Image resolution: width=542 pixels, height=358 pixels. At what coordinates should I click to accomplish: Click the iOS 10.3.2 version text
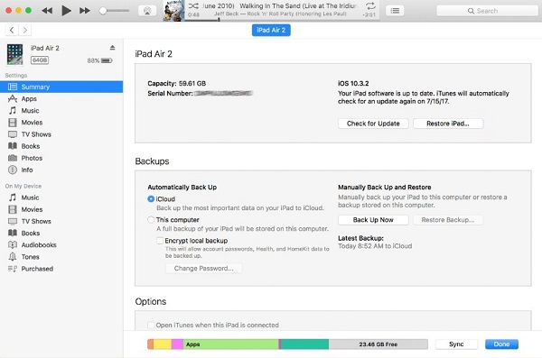[353, 83]
